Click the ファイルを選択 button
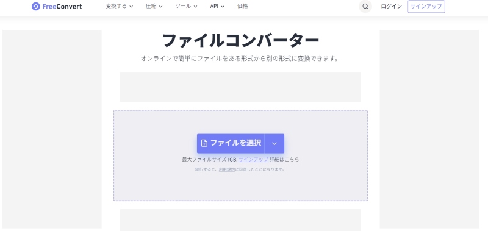 coord(231,143)
